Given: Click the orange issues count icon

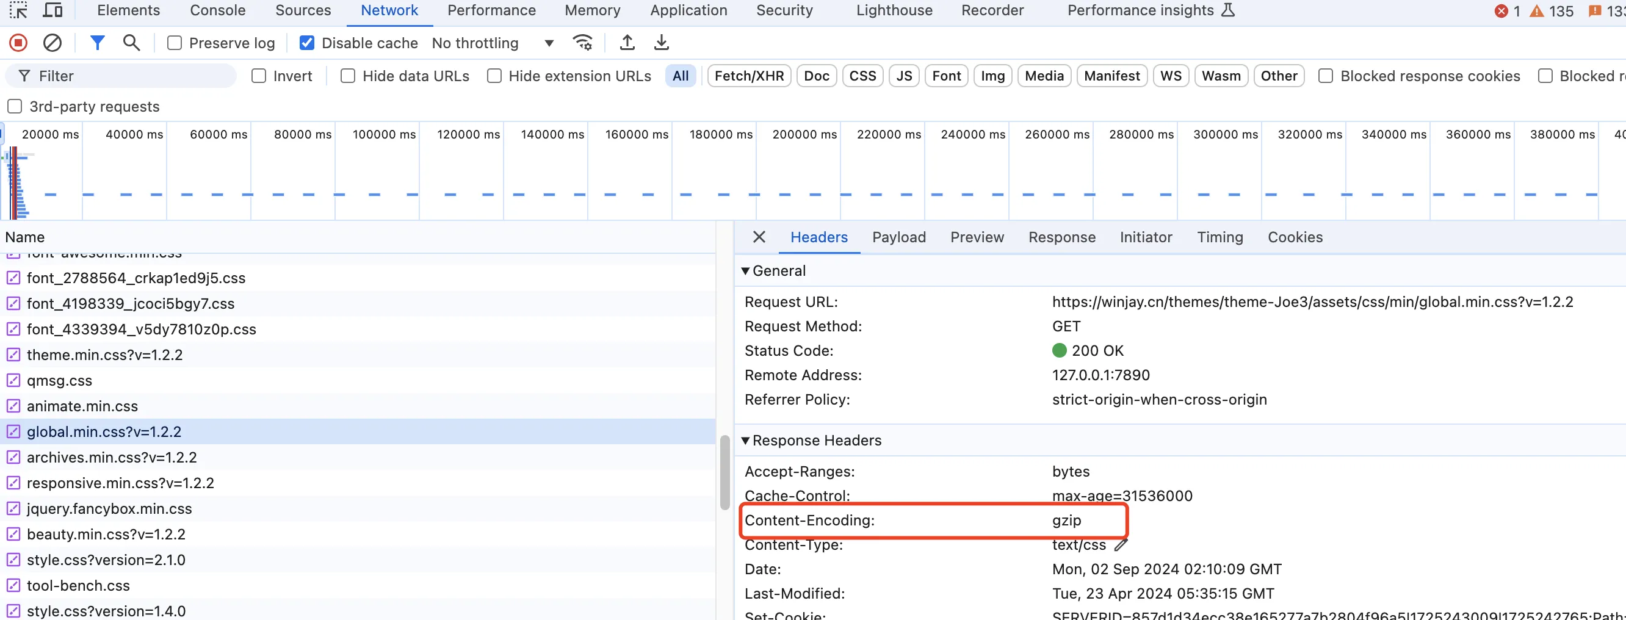Looking at the screenshot, I should [x=1595, y=11].
